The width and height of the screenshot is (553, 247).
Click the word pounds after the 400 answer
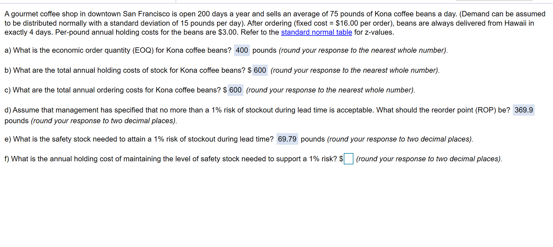264,50
